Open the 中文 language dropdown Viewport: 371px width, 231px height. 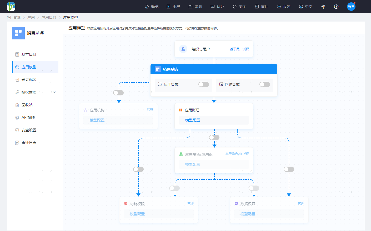(x=306, y=7)
